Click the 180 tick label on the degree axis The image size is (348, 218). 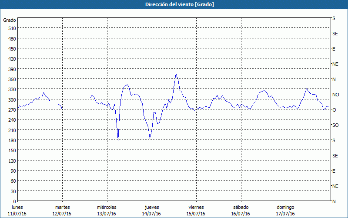pos(12,140)
